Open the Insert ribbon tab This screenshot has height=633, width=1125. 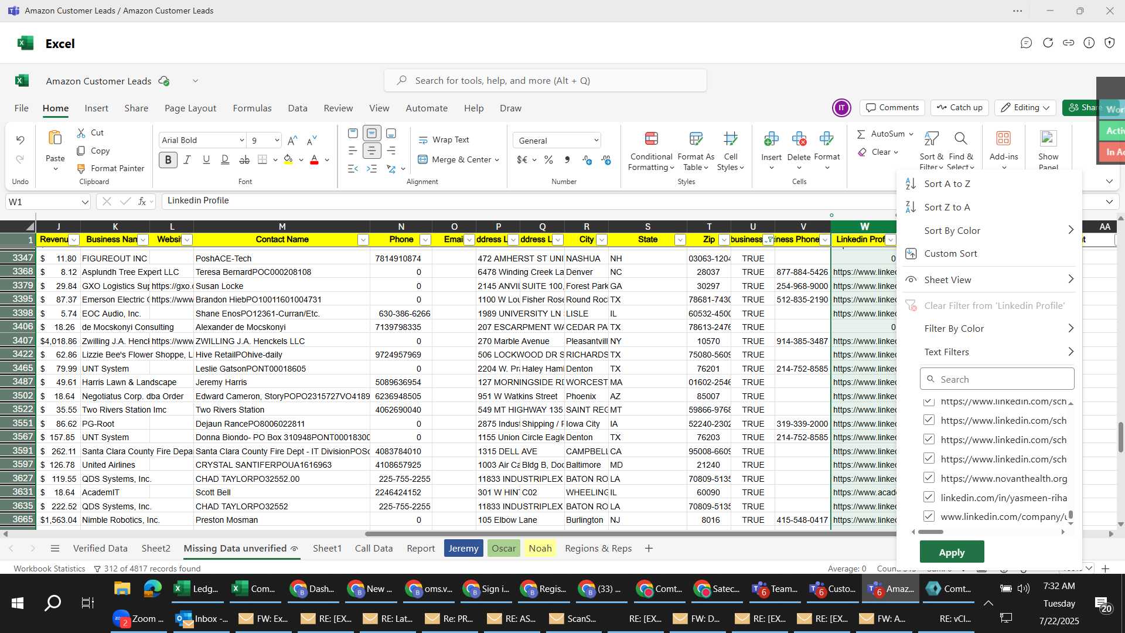pyautogui.click(x=96, y=108)
